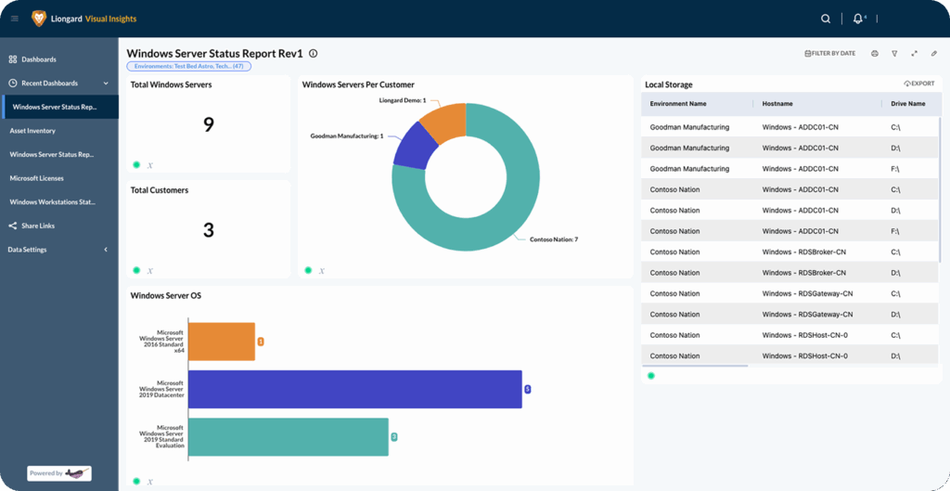Click the green status dot below Local Storage table
The width and height of the screenshot is (950, 491).
tap(650, 376)
